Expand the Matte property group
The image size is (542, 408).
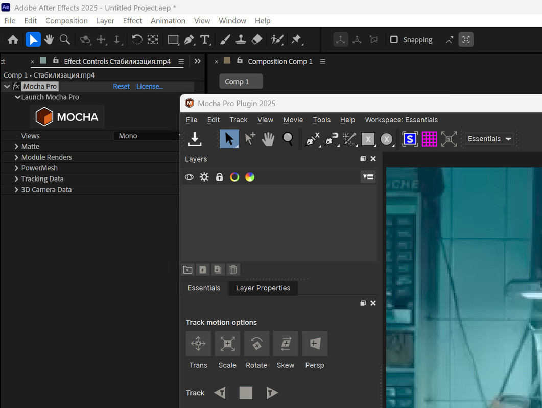coord(16,147)
